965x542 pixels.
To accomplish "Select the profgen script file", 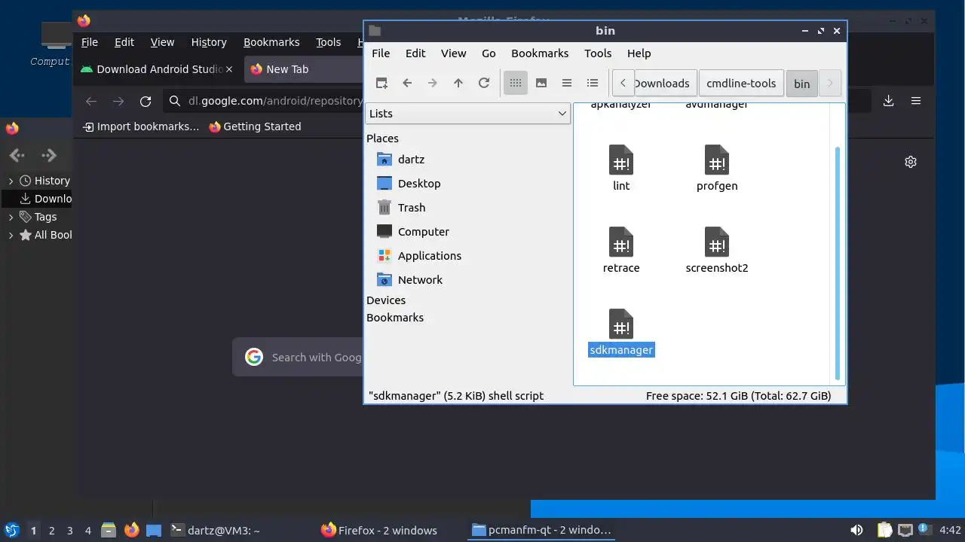I will click(x=717, y=169).
